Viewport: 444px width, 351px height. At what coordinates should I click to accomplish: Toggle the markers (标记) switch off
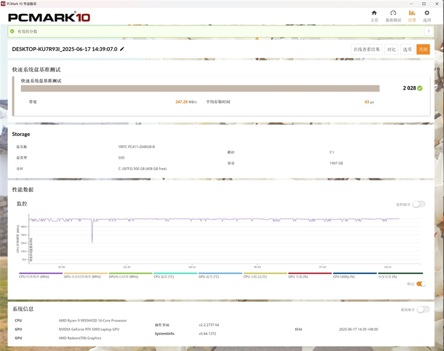pyautogui.click(x=421, y=284)
